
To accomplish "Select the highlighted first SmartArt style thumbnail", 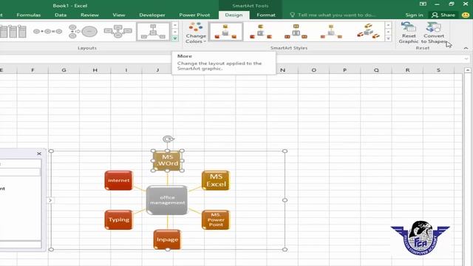I will pos(225,32).
